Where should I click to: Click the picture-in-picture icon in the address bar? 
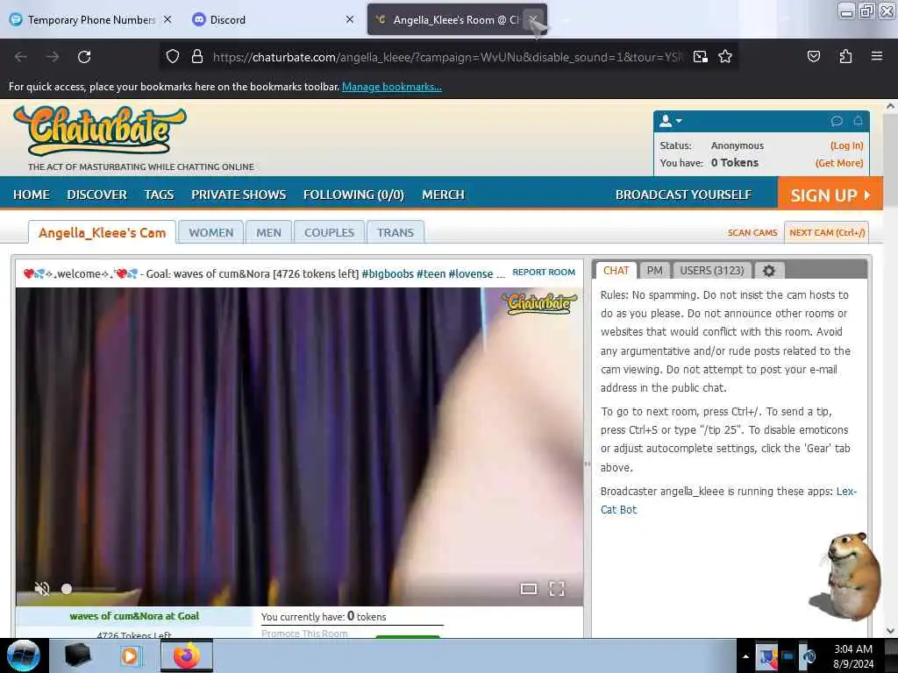(x=700, y=57)
